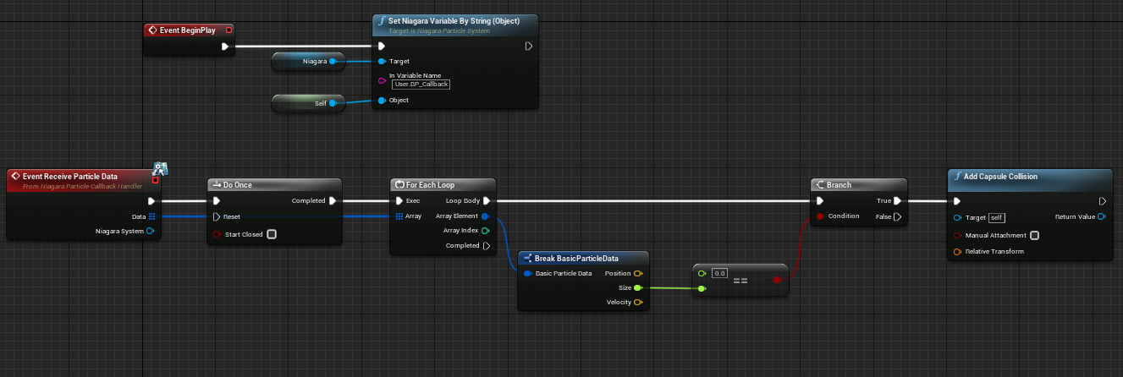Select the Do Once node header

tap(275, 184)
